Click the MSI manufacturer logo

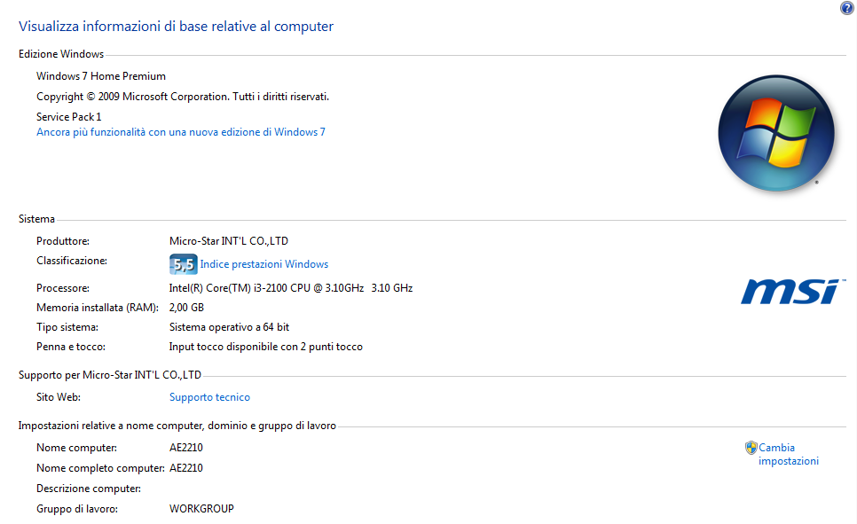point(790,291)
